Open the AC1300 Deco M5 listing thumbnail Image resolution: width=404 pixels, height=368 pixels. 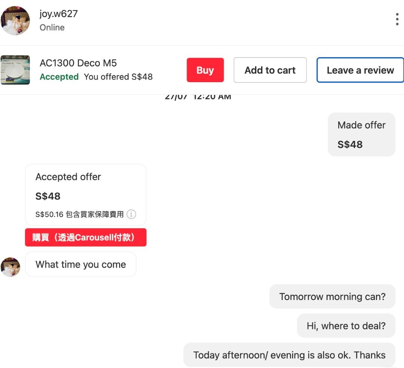coord(15,70)
